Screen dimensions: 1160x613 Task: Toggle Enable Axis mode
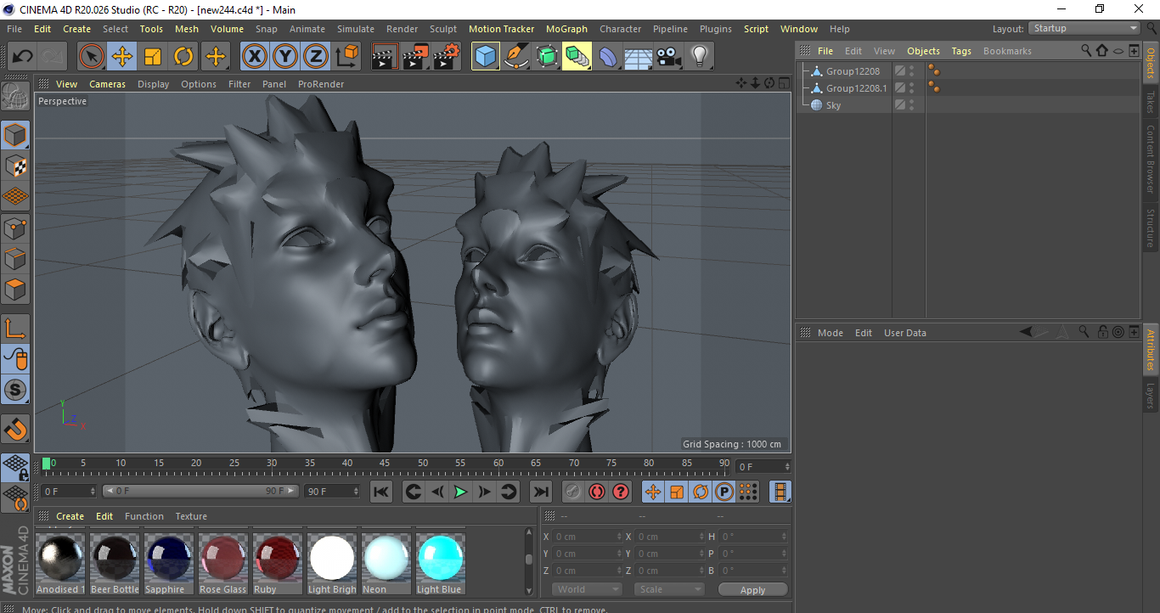coord(15,329)
